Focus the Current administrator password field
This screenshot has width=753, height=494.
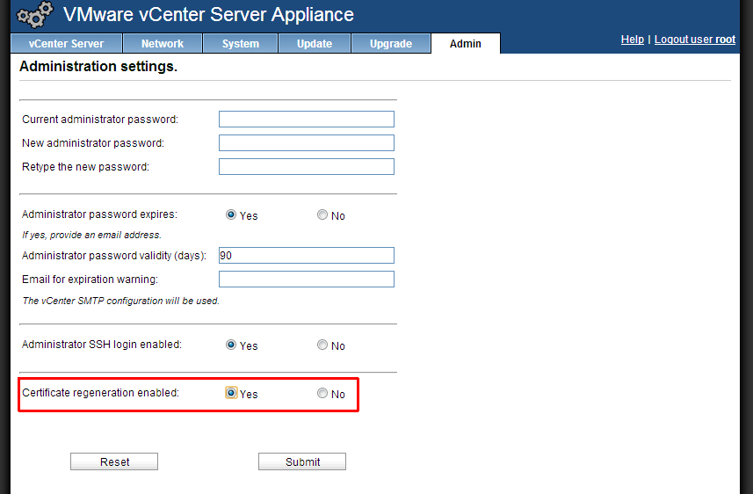click(307, 120)
